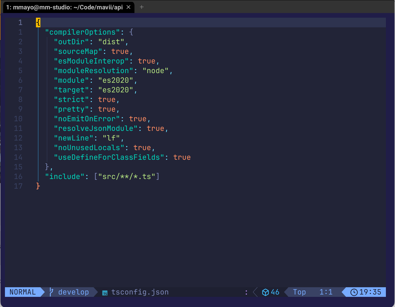The height and width of the screenshot is (307, 395).
Task: Click the true value of "sourceMap"
Action: pyautogui.click(x=120, y=52)
